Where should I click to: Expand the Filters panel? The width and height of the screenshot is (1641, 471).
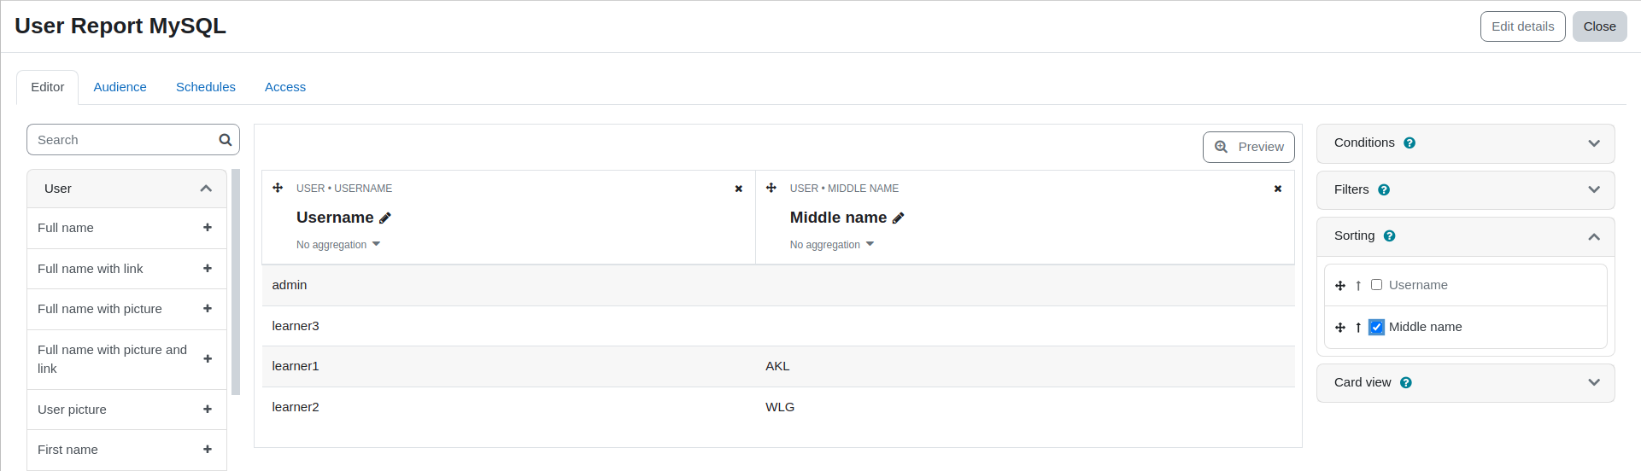1466,190
